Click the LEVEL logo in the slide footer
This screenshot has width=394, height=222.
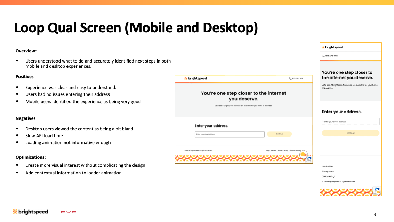tap(69, 212)
